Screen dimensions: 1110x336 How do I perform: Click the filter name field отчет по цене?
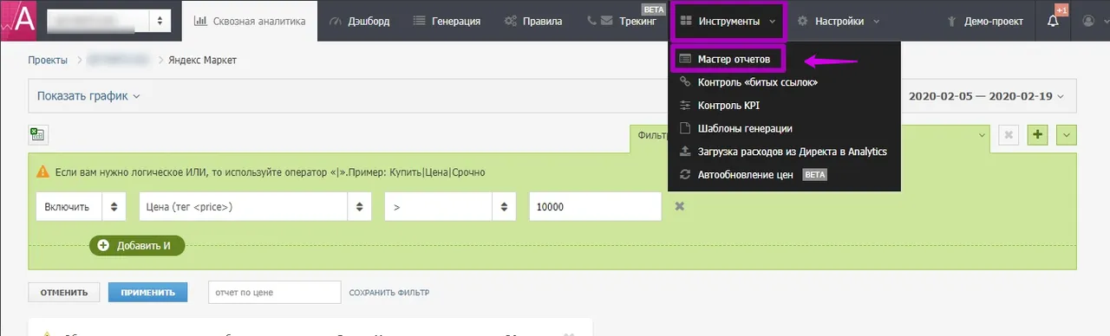coord(274,293)
